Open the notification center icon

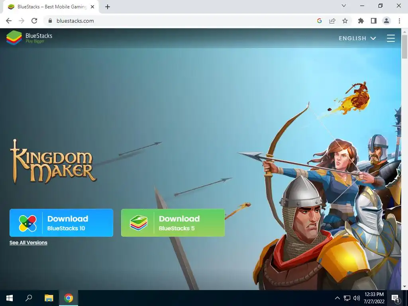(396, 298)
